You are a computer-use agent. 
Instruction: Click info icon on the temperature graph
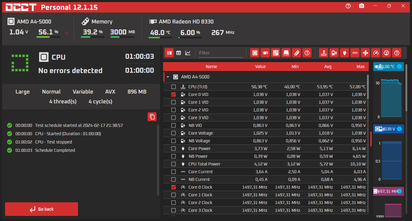point(399,67)
